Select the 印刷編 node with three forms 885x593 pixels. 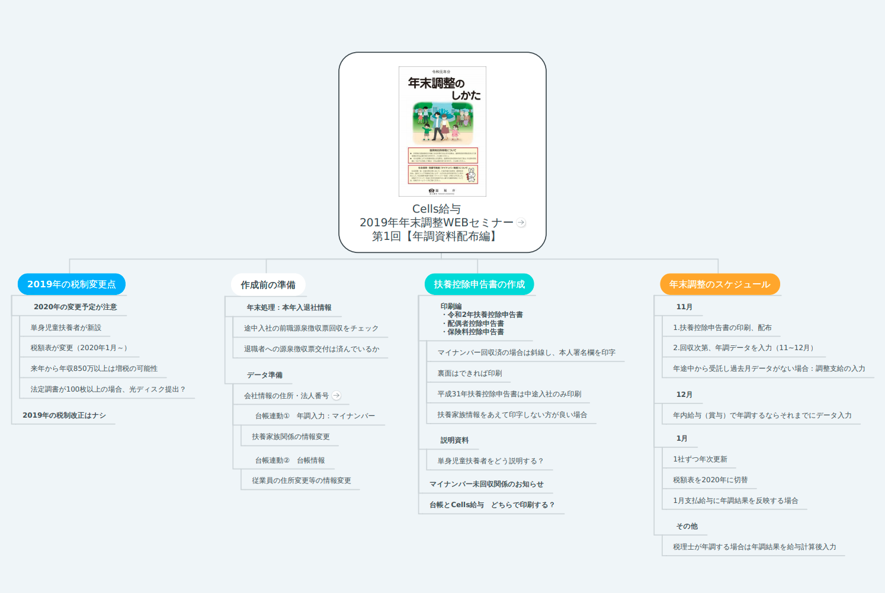[482, 319]
